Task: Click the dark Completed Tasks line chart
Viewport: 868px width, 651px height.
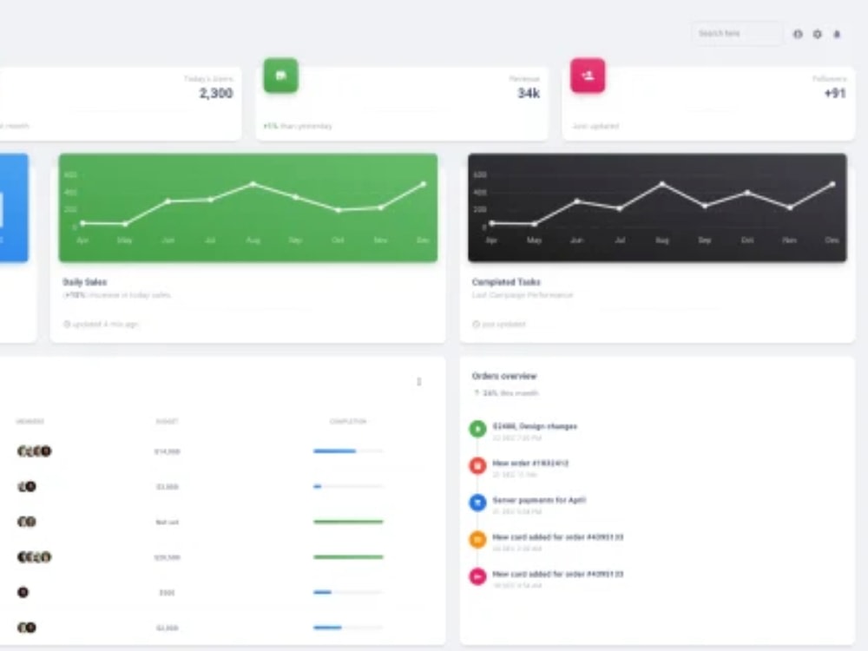Action: click(657, 207)
